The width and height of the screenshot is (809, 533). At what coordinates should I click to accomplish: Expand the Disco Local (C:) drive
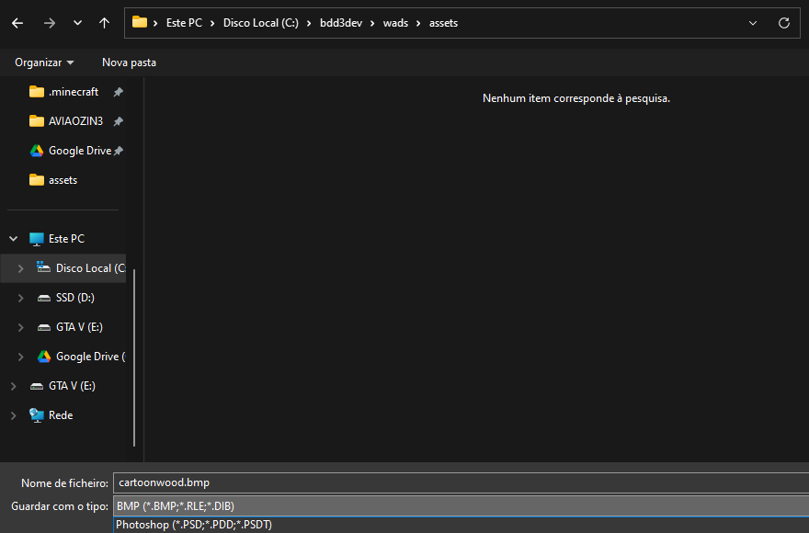pos(21,268)
